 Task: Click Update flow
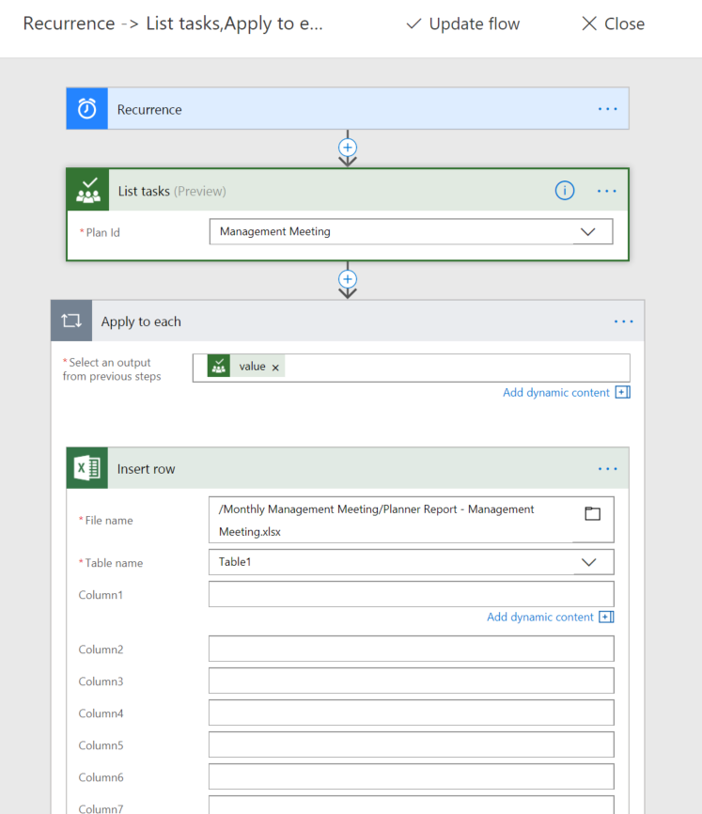(x=462, y=23)
